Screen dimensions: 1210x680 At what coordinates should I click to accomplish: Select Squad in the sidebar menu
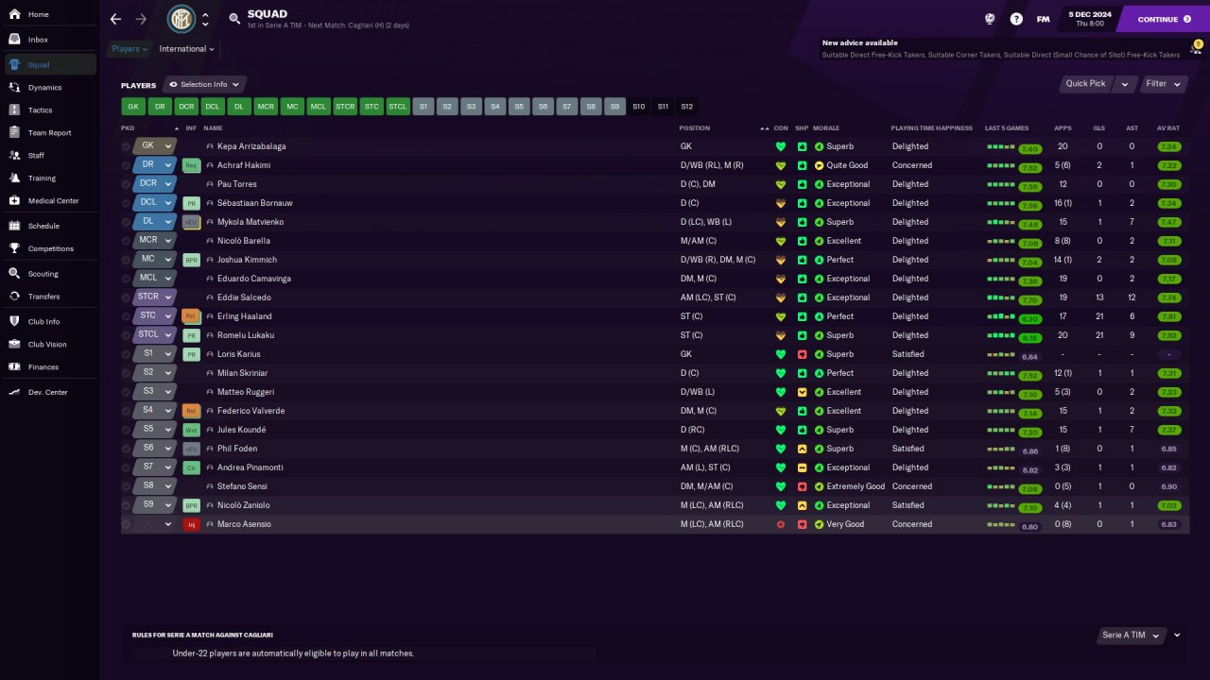tap(50, 64)
